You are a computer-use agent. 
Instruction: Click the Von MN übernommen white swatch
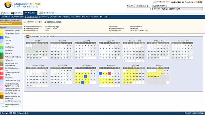[2, 102]
